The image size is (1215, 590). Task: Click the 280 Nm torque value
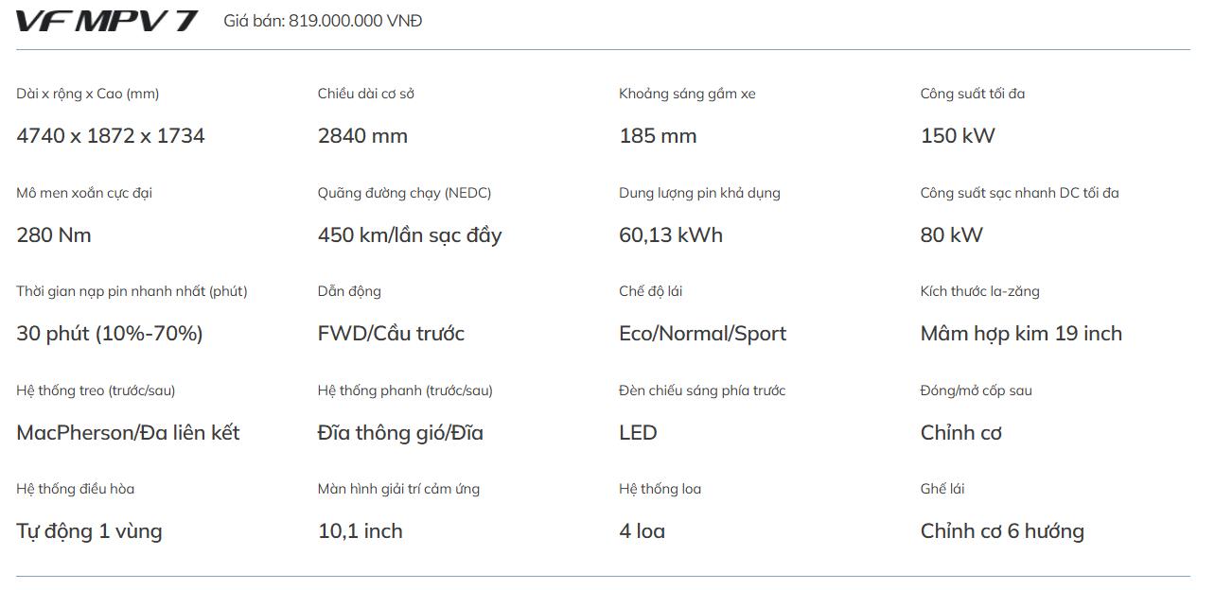point(54,235)
